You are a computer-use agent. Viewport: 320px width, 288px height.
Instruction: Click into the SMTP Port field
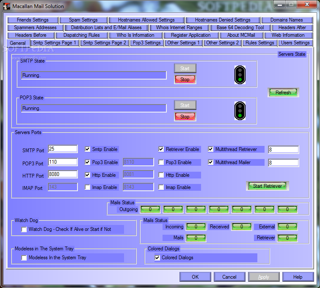tap(63, 149)
